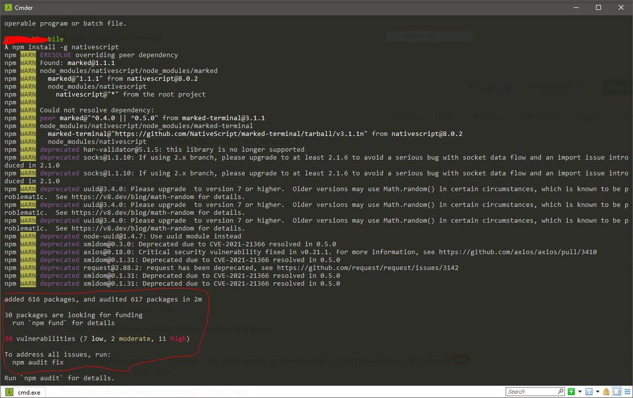The height and width of the screenshot is (398, 633).
Task: Click the Cmder lambda icon in the title bar
Action: [8, 7]
